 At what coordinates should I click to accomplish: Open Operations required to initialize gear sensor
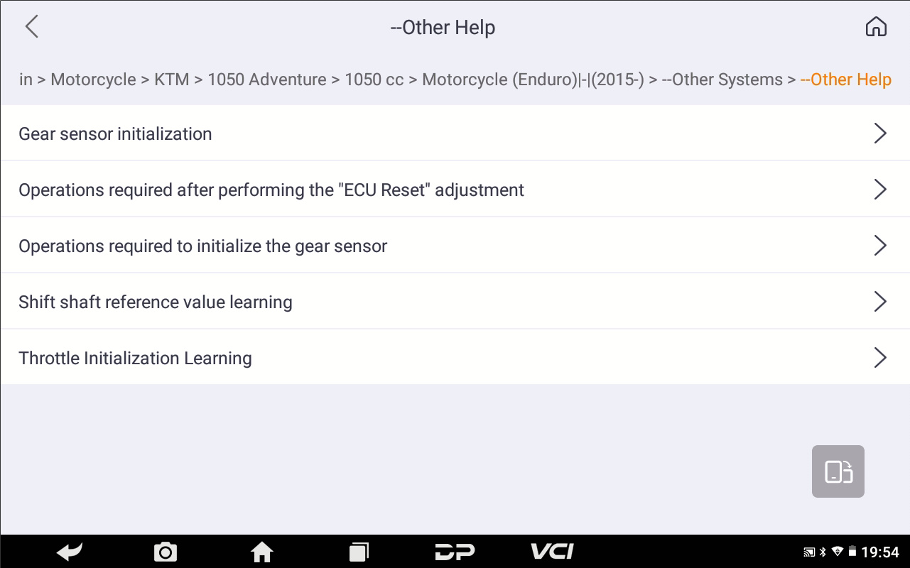[203, 246]
